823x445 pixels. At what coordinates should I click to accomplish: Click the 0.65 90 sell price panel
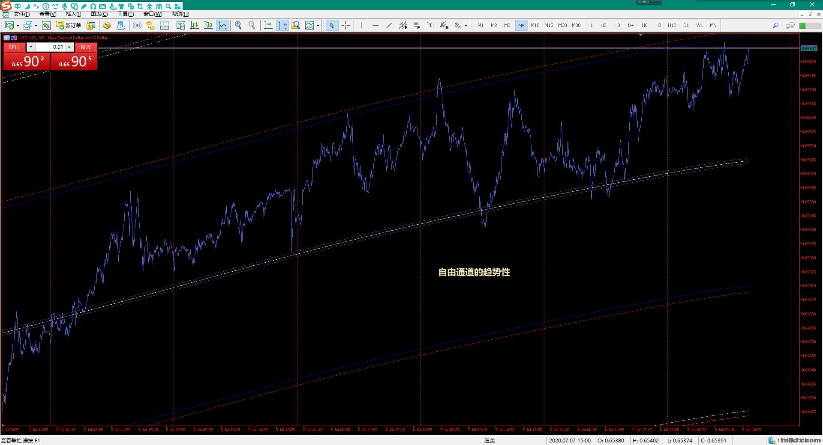tap(27, 62)
